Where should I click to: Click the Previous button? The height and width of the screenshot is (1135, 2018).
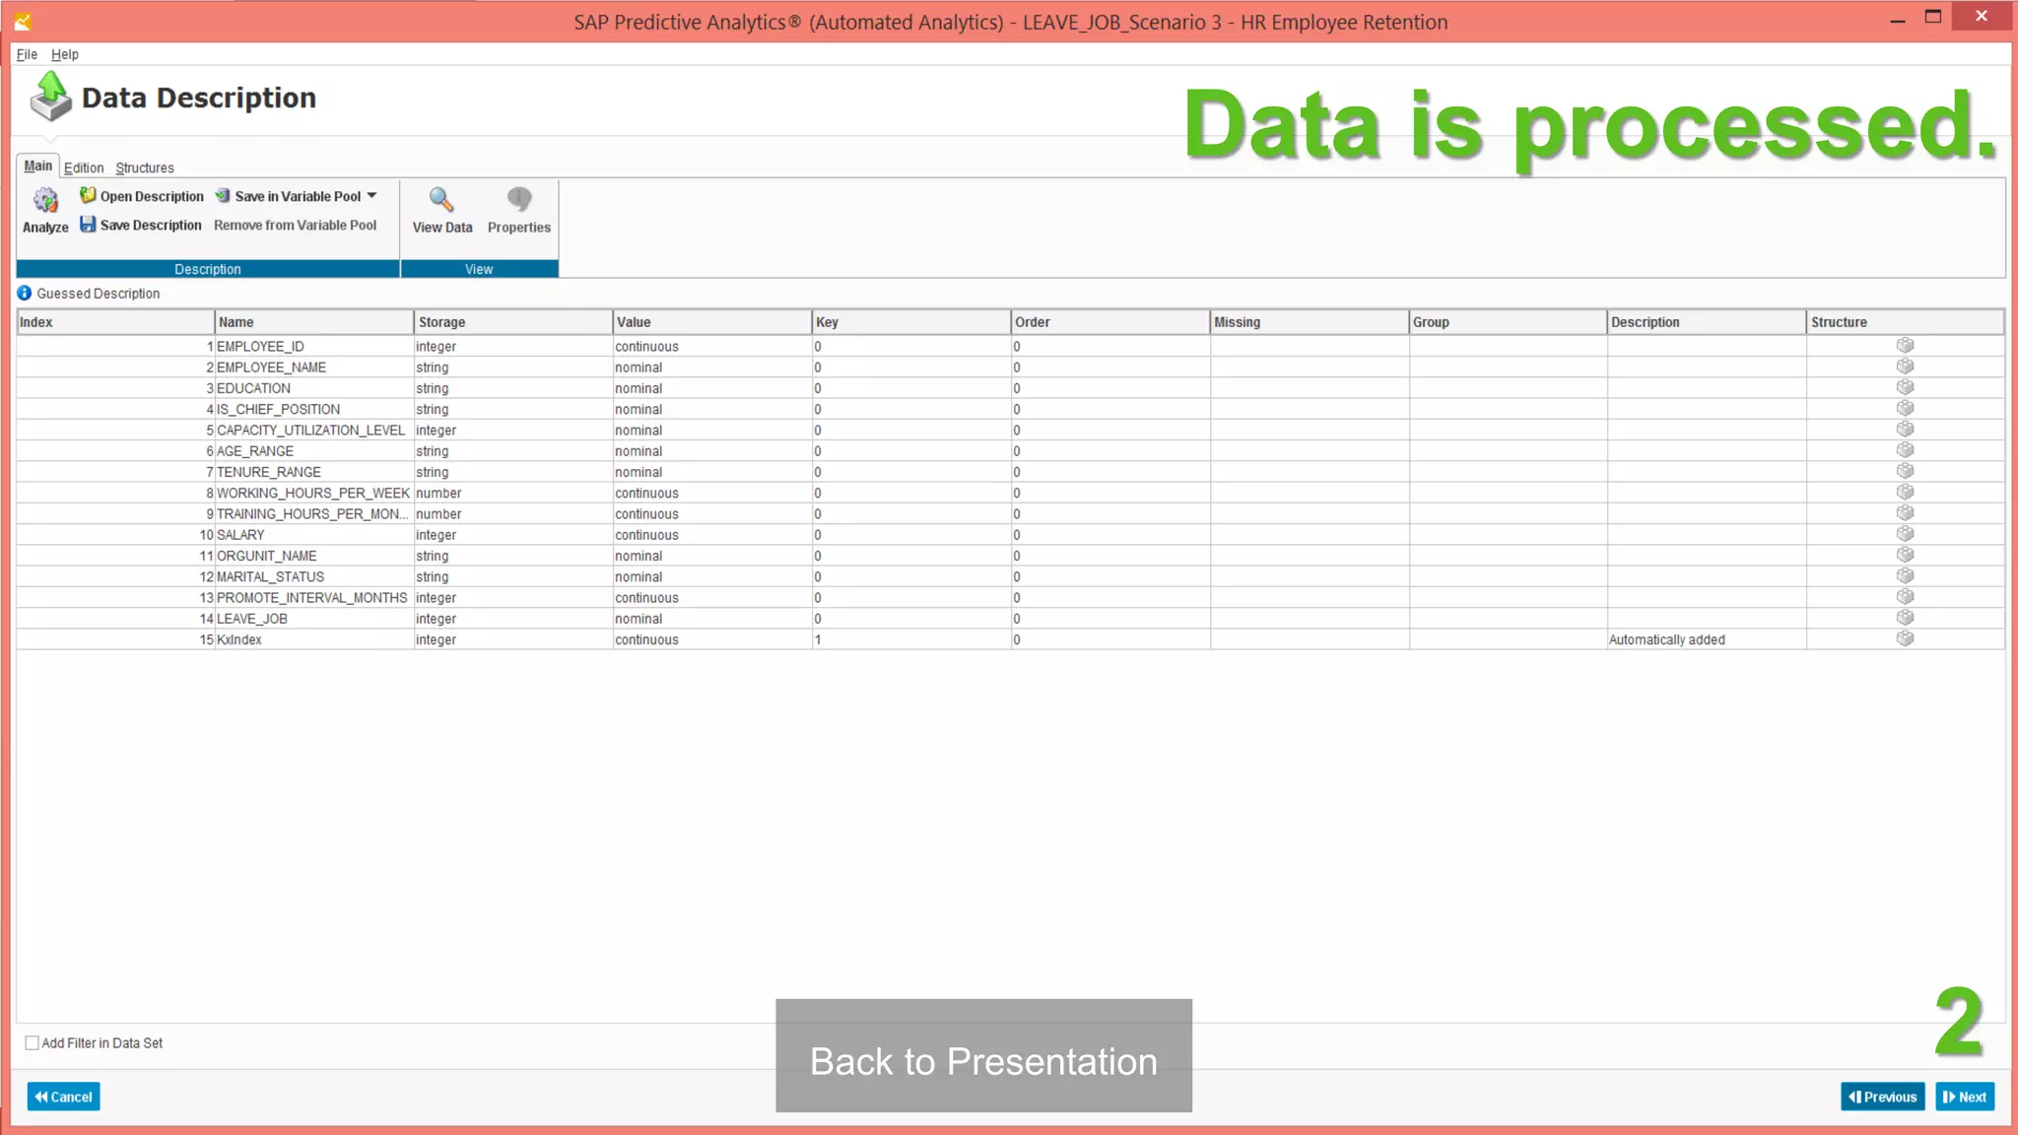pyautogui.click(x=1883, y=1097)
